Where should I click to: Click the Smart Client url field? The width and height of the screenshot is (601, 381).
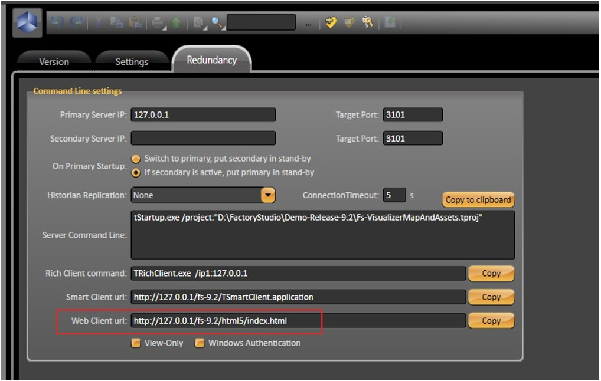298,297
